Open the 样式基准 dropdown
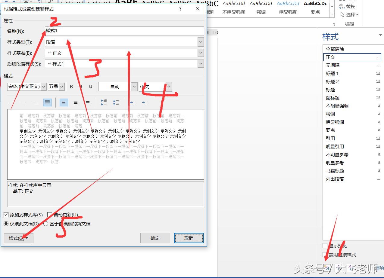Screen dimensions: 384x278 [201, 53]
